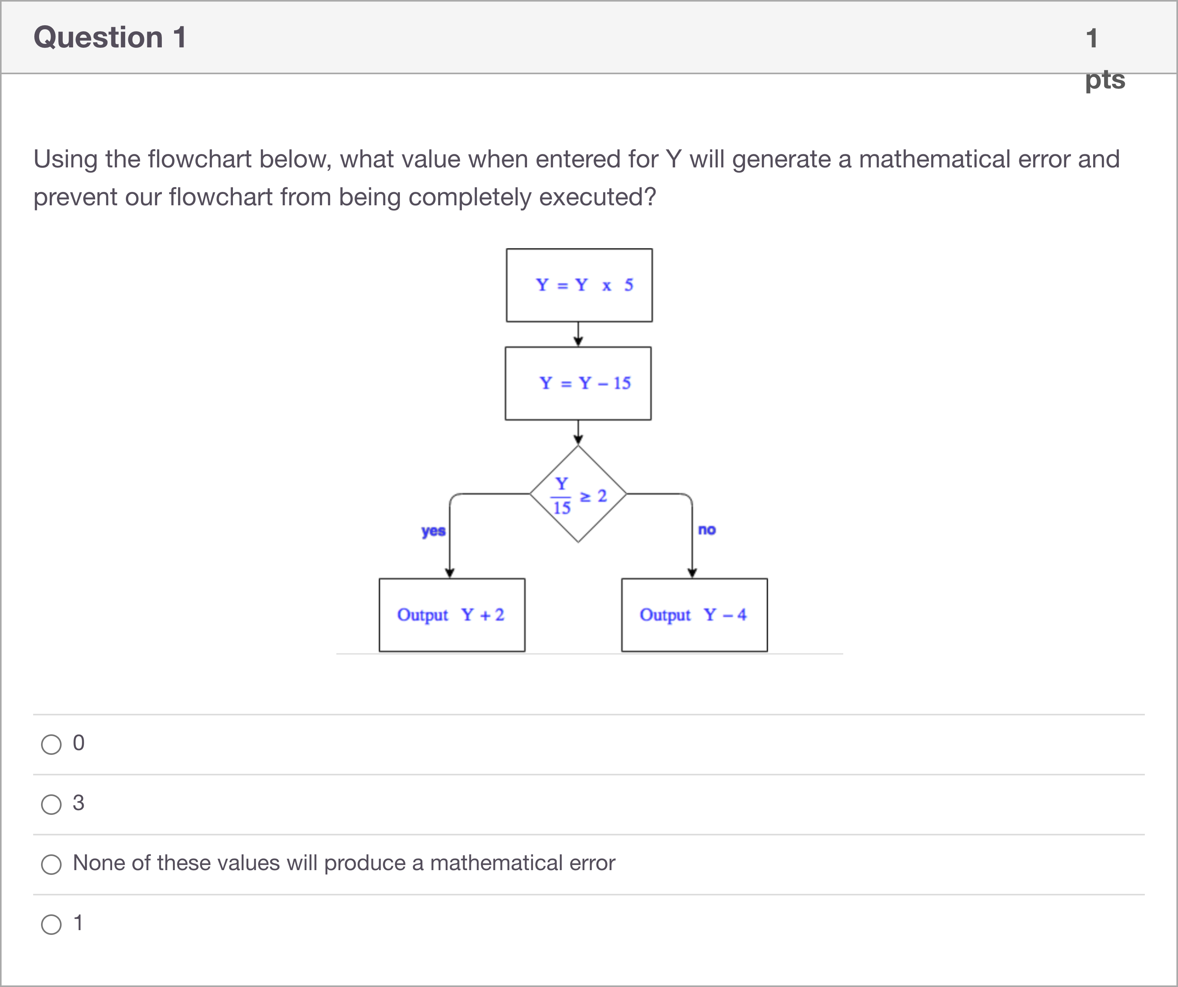The image size is (1178, 987).
Task: Click the Y = Y - 15 flowchart box
Action: click(578, 383)
